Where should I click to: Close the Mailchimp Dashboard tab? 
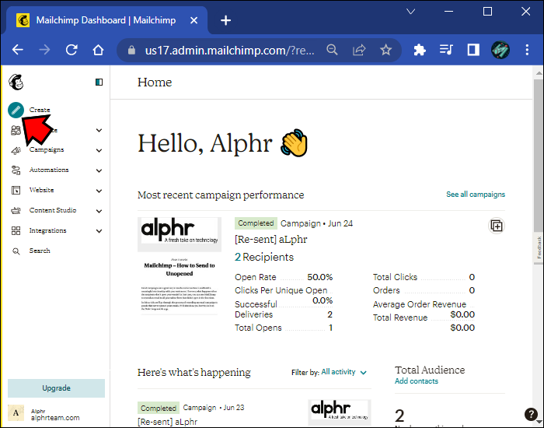[x=194, y=20]
